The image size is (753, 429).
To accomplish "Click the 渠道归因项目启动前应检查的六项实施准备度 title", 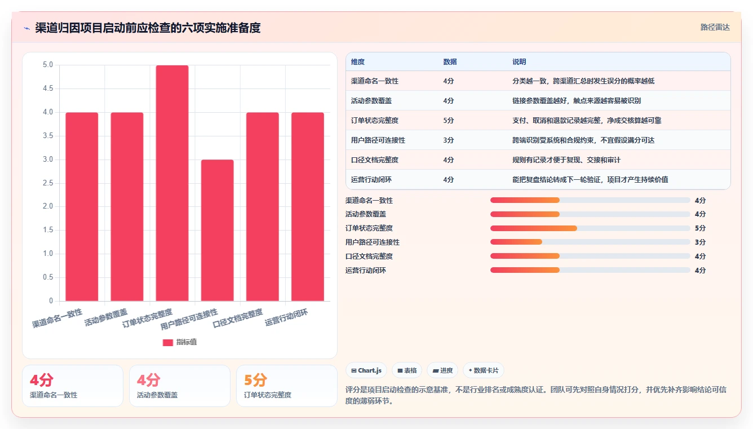I will pyautogui.click(x=148, y=28).
